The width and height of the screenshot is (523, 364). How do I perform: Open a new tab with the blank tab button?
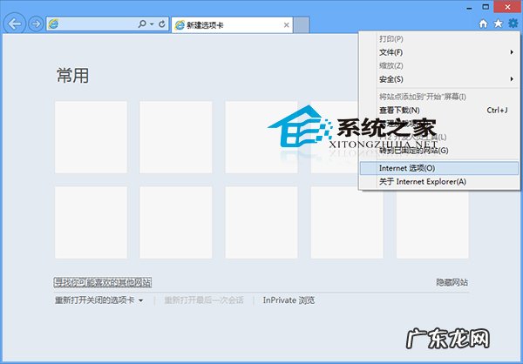pos(302,25)
